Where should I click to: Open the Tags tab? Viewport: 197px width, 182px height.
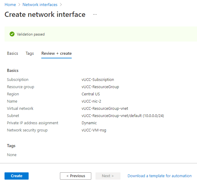pyautogui.click(x=30, y=54)
